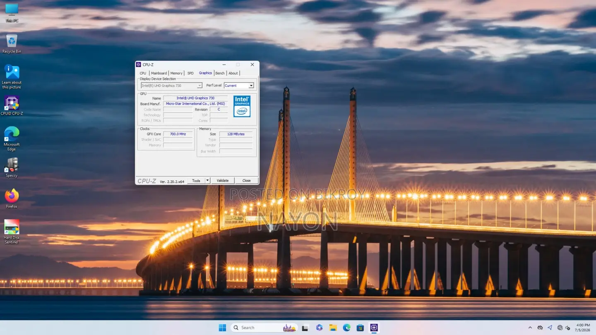Select the Speccy desktop shortcut
Image resolution: width=596 pixels, height=335 pixels.
point(12,167)
